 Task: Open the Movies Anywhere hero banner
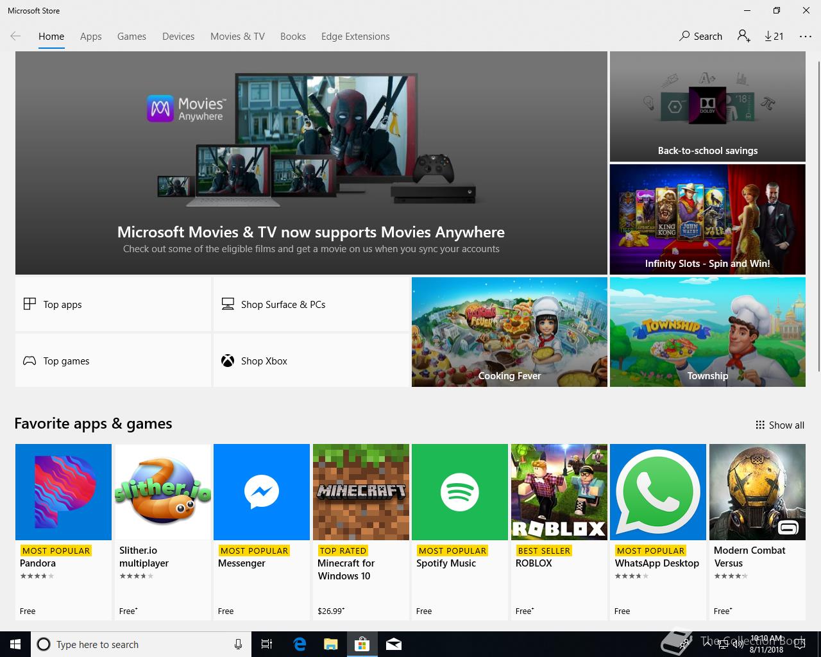tap(311, 163)
